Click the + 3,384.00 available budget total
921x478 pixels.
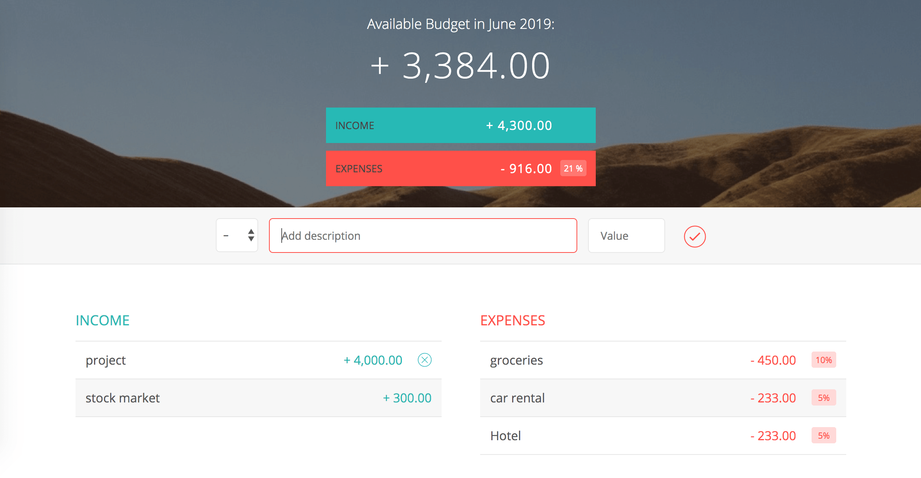(460, 66)
